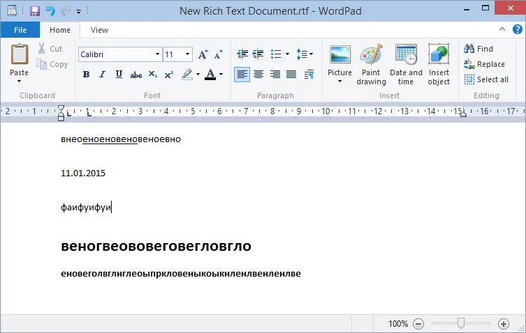Click the large bold line веногвеововеговегловгло
Viewport: 526px width, 333px height.
pyautogui.click(x=156, y=246)
